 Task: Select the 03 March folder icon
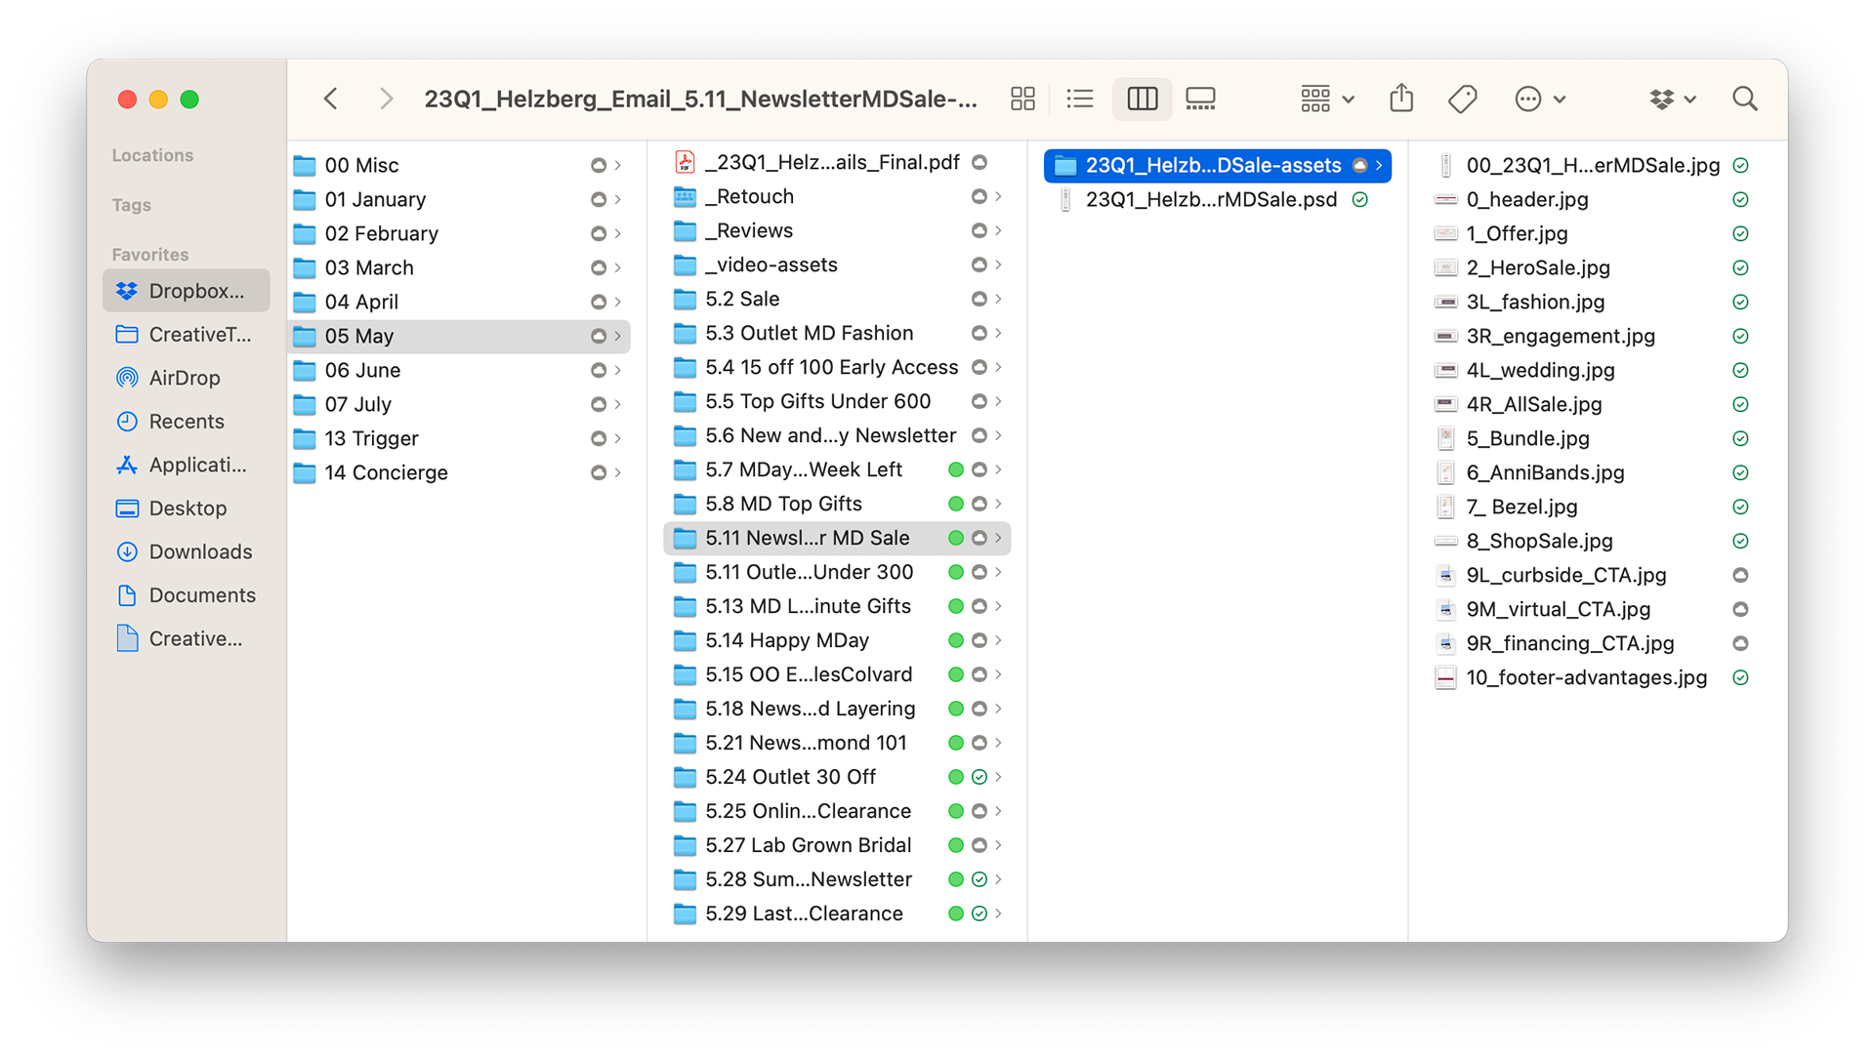pyautogui.click(x=305, y=267)
